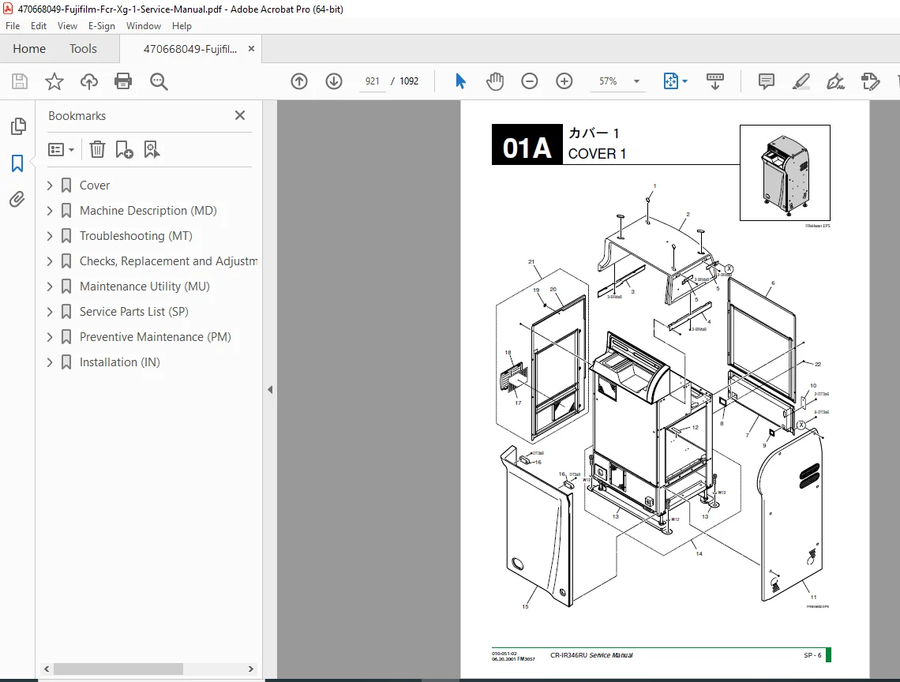Switch to the Tools tab
900x682 pixels.
coord(83,49)
